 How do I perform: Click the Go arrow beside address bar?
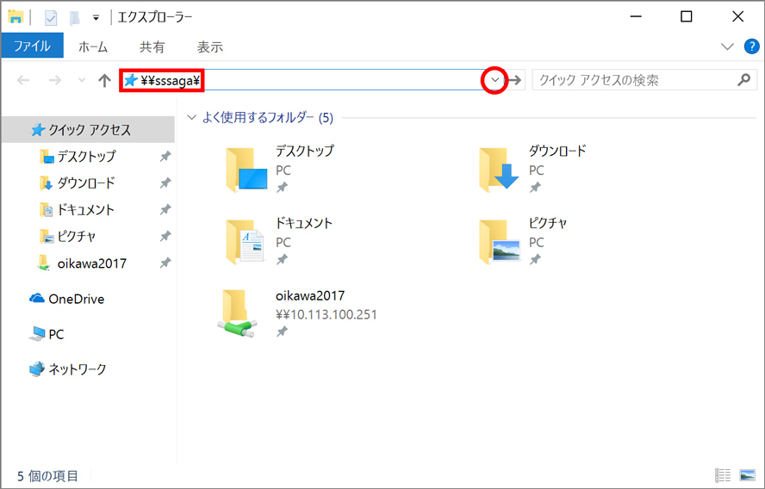pyautogui.click(x=515, y=80)
